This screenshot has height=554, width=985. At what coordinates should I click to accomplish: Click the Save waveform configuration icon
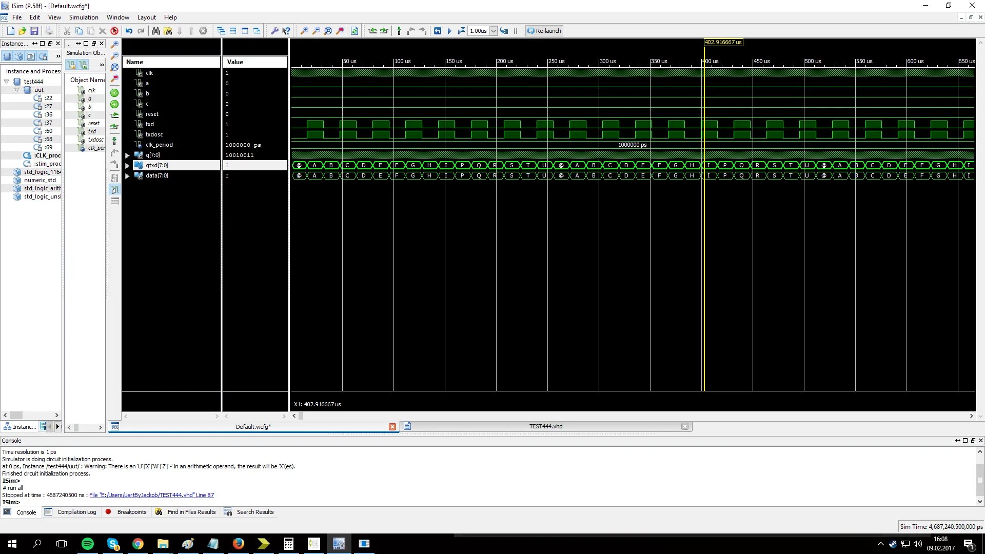(x=34, y=30)
